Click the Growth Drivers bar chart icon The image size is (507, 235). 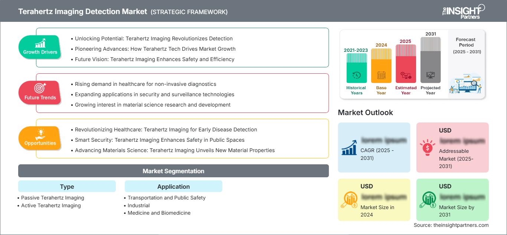[x=40, y=43]
